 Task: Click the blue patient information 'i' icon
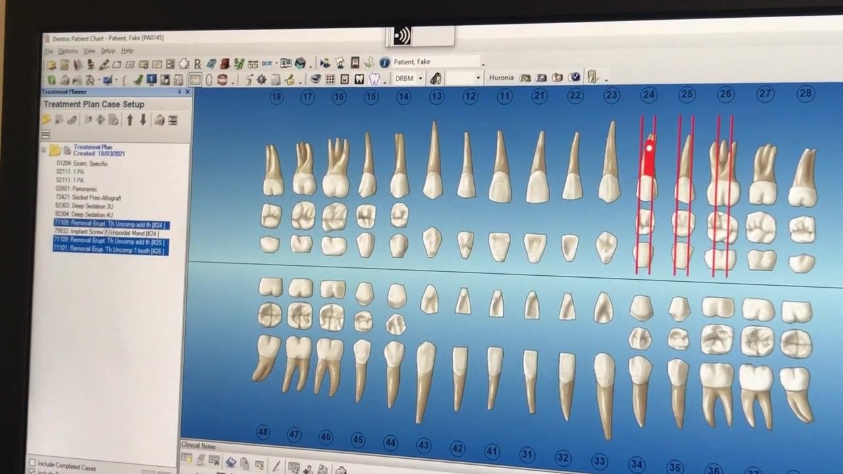[x=385, y=63]
